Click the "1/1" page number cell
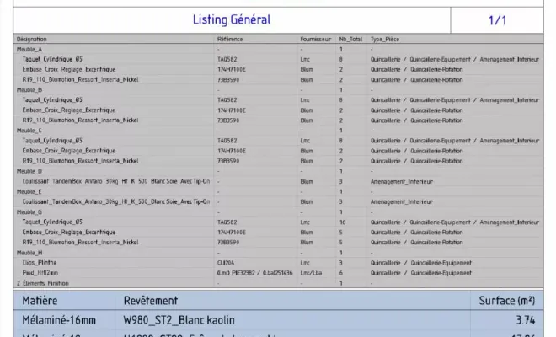The height and width of the screenshot is (337, 556). (497, 20)
